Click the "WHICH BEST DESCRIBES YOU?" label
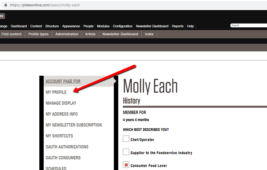The image size is (267, 170). 146,130
